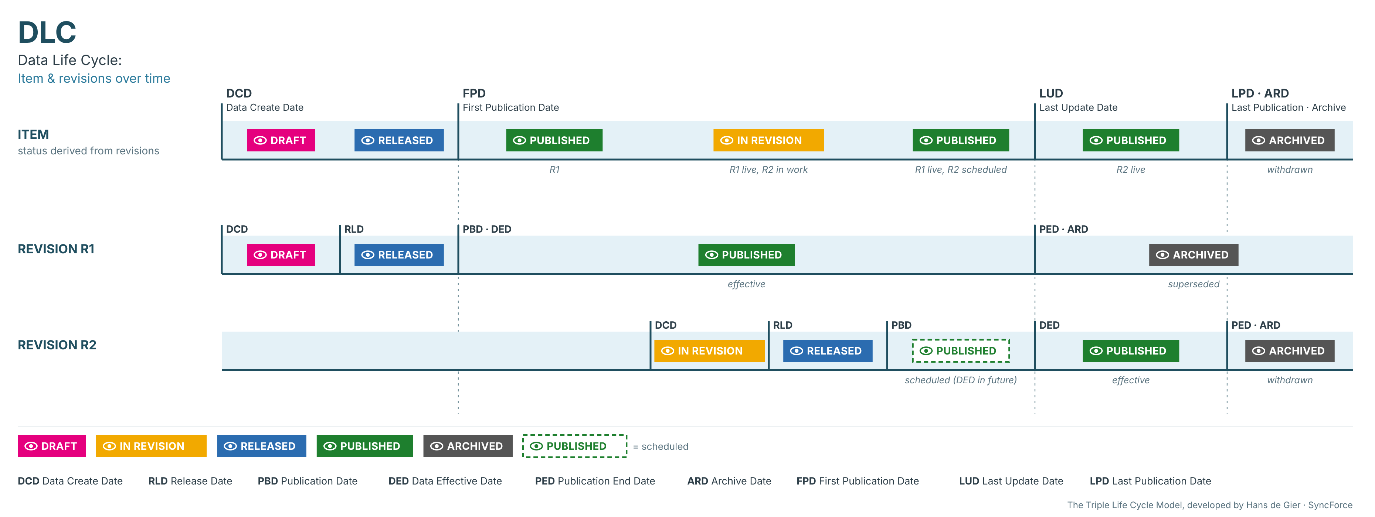The image size is (1375, 517).
Task: Click the 'DED Data Effective Date' glossary entry
Action: [x=445, y=481]
